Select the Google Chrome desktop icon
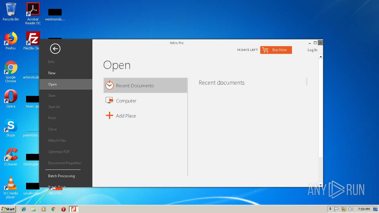 click(x=11, y=72)
